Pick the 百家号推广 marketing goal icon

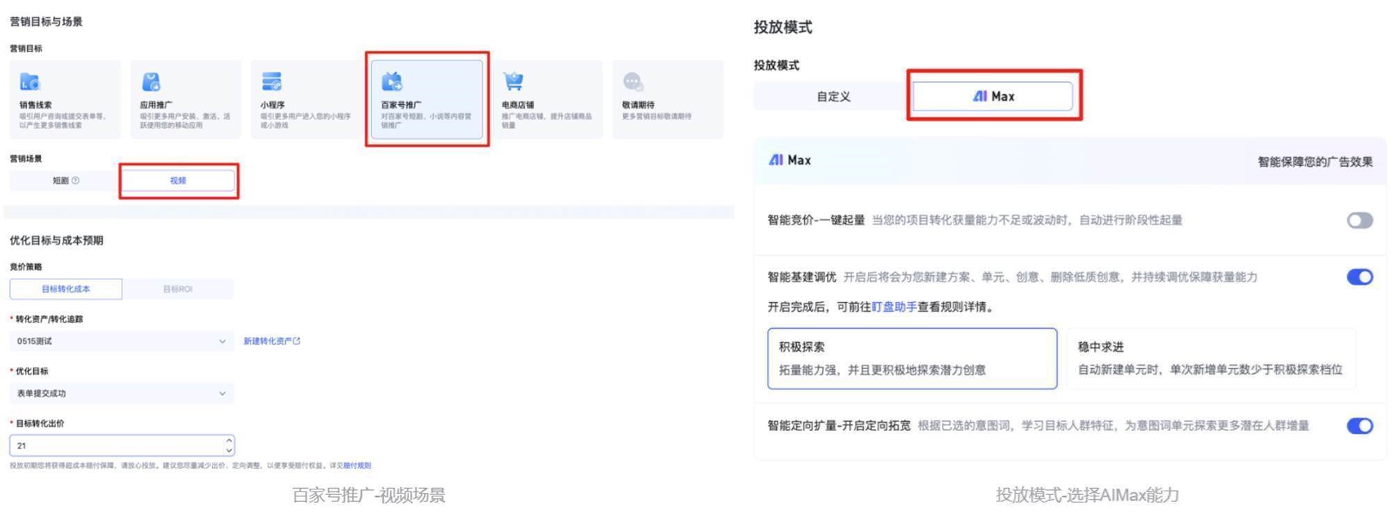point(392,82)
